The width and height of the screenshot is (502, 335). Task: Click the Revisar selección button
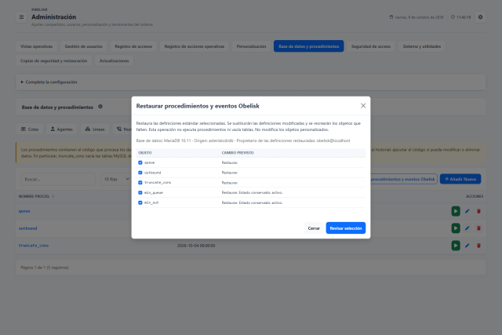(346, 228)
